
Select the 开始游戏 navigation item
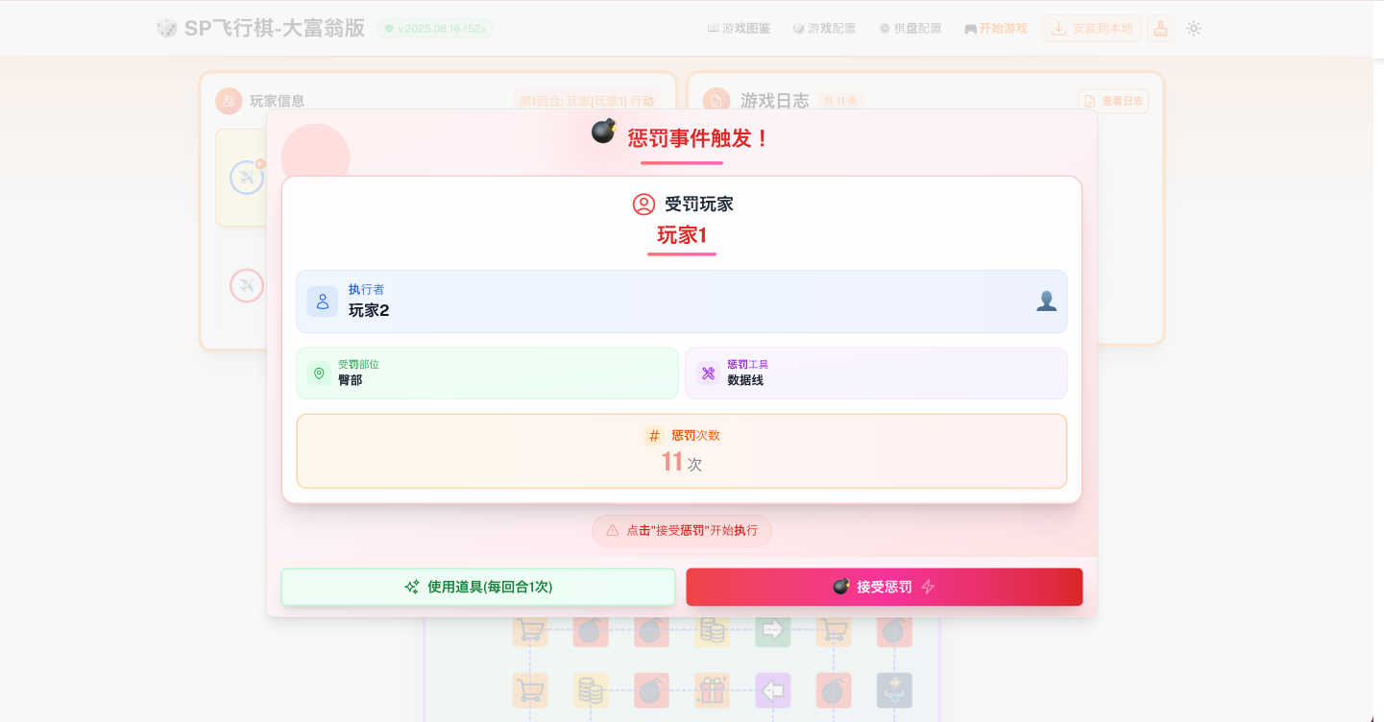(x=995, y=29)
